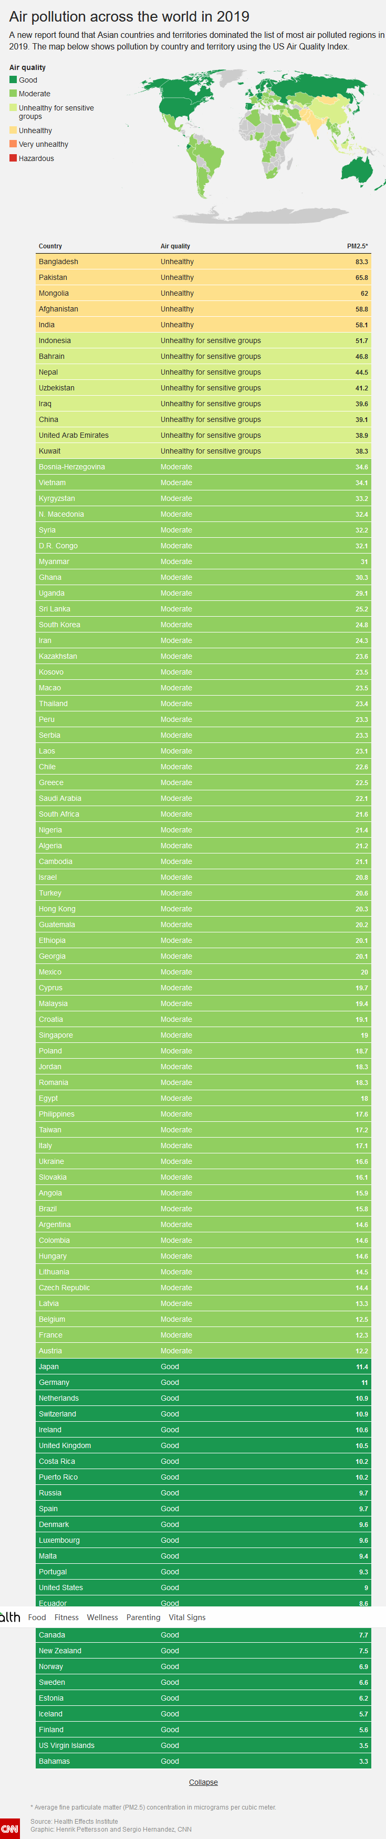Collapse the country table

coord(203,1782)
